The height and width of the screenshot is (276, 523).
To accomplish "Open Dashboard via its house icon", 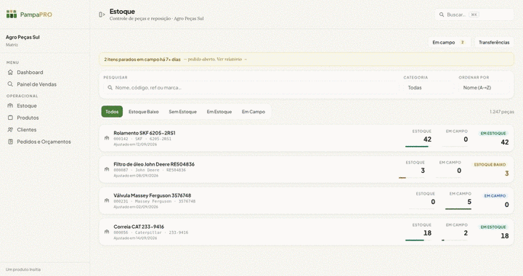I will (10, 72).
